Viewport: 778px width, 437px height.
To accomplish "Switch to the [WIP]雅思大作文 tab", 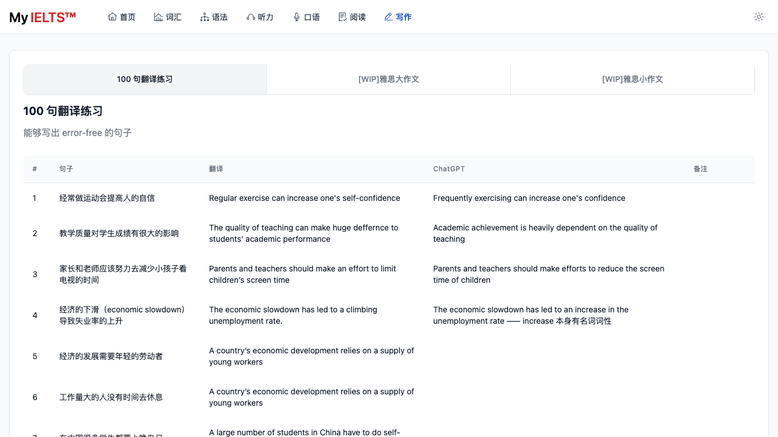I will tap(389, 79).
